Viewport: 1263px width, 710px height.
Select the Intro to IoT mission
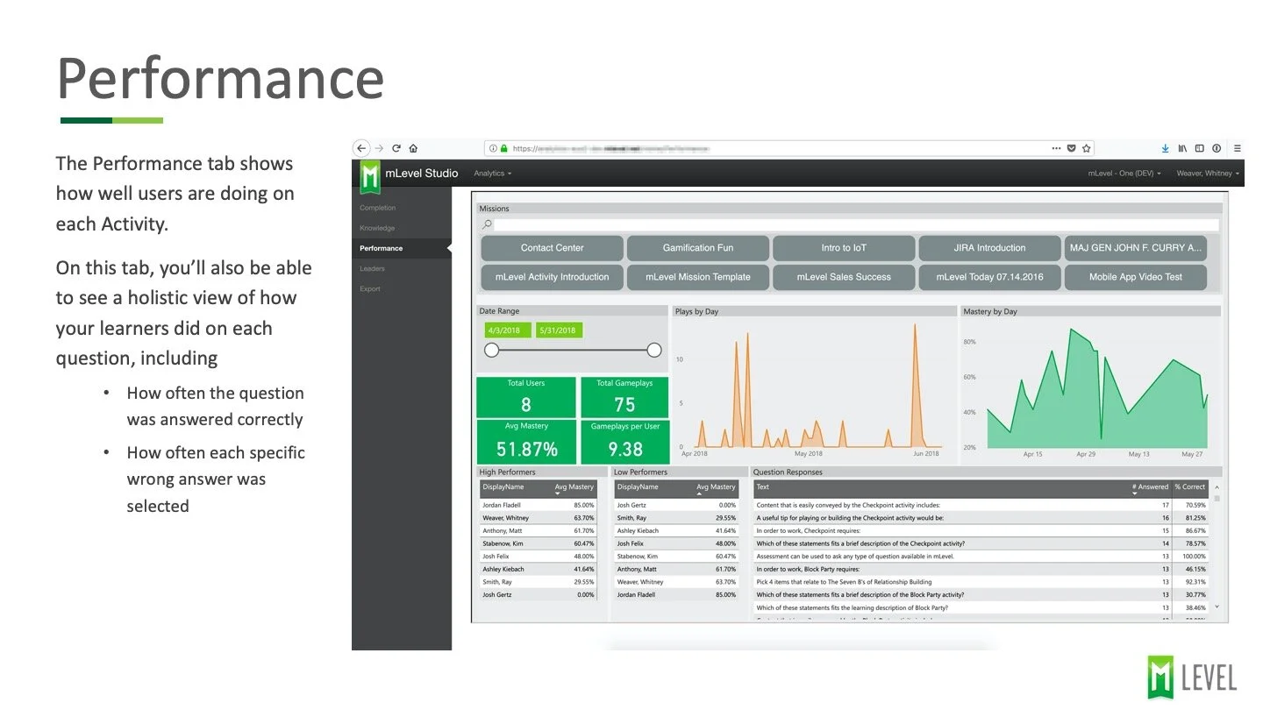coord(844,248)
